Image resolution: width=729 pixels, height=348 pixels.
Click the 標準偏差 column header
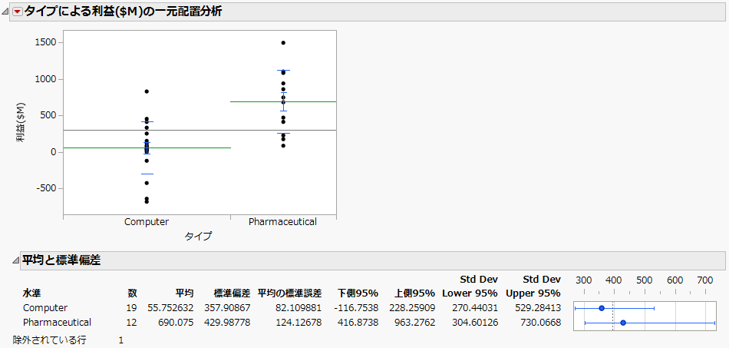click(x=232, y=293)
